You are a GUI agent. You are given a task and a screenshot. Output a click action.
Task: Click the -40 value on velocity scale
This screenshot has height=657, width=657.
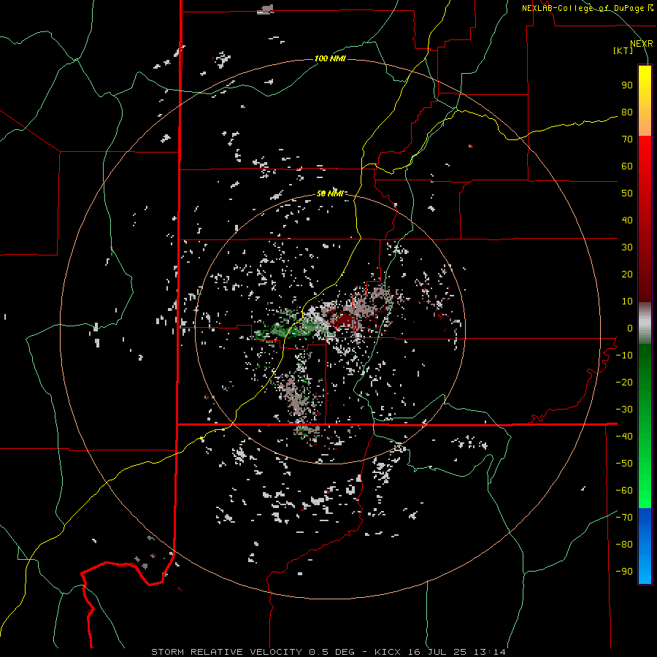624,437
